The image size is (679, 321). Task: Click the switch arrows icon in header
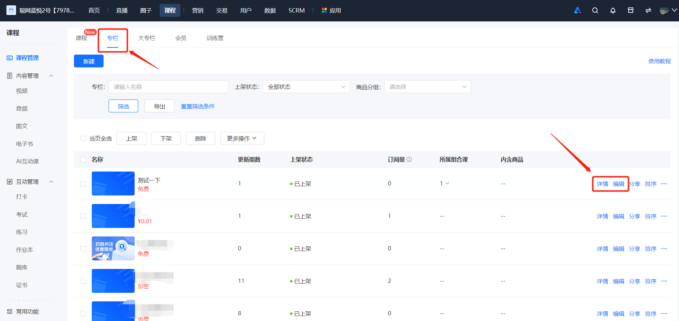coord(648,10)
